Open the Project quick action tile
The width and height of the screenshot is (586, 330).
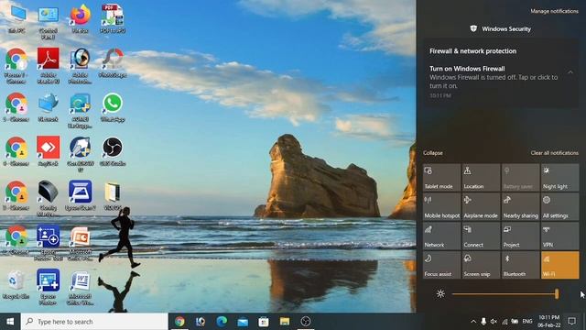coord(521,236)
